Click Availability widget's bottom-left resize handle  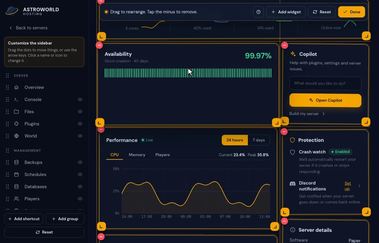pos(99,122)
